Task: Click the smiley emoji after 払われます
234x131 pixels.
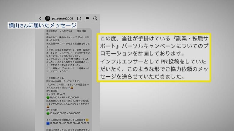Action: click(x=87, y=119)
